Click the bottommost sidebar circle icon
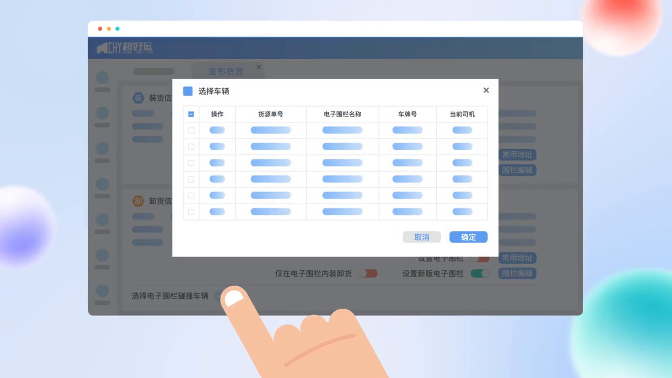The width and height of the screenshot is (672, 378). coord(102,291)
